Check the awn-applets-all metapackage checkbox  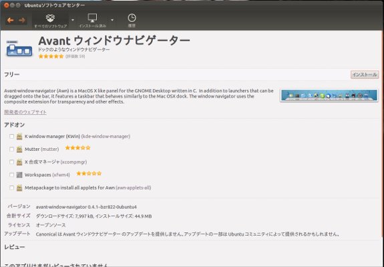pos(11,188)
